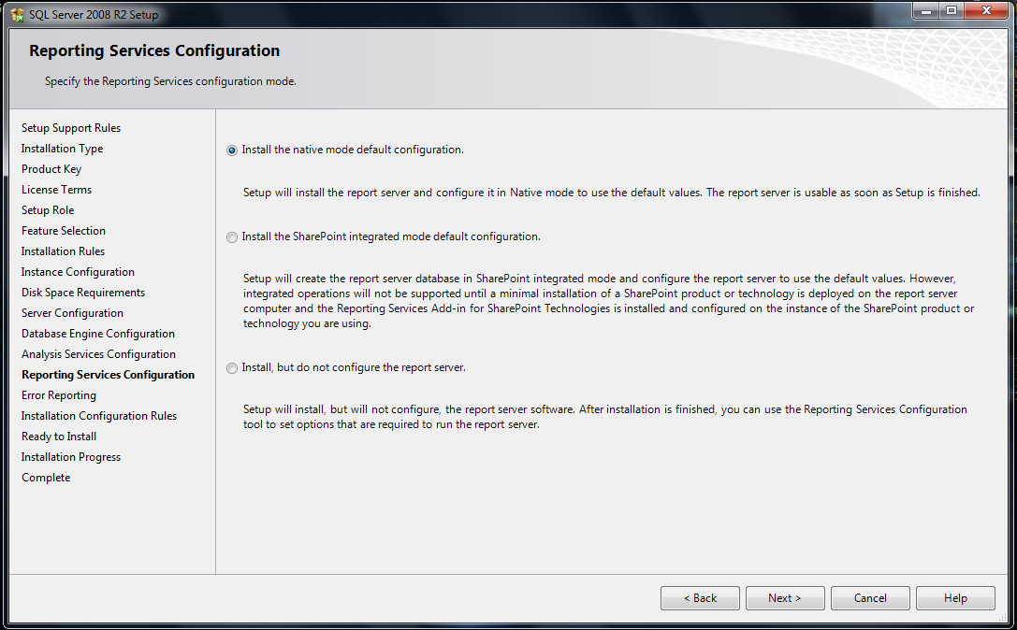Click the Back button
Image resolution: width=1017 pixels, height=630 pixels.
pyautogui.click(x=700, y=598)
